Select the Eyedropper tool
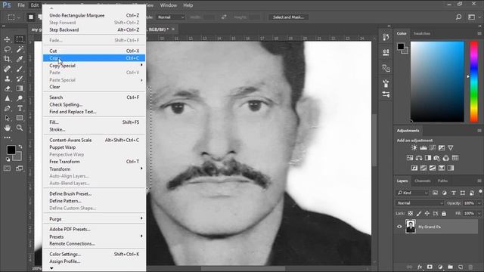Image resolution: width=484 pixels, height=272 pixels. [20, 59]
